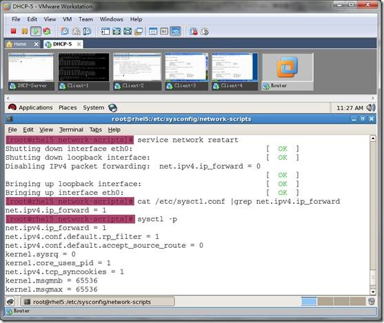Click the Summary view toolbar icon
This screenshot has height=323, width=384.
[153, 31]
